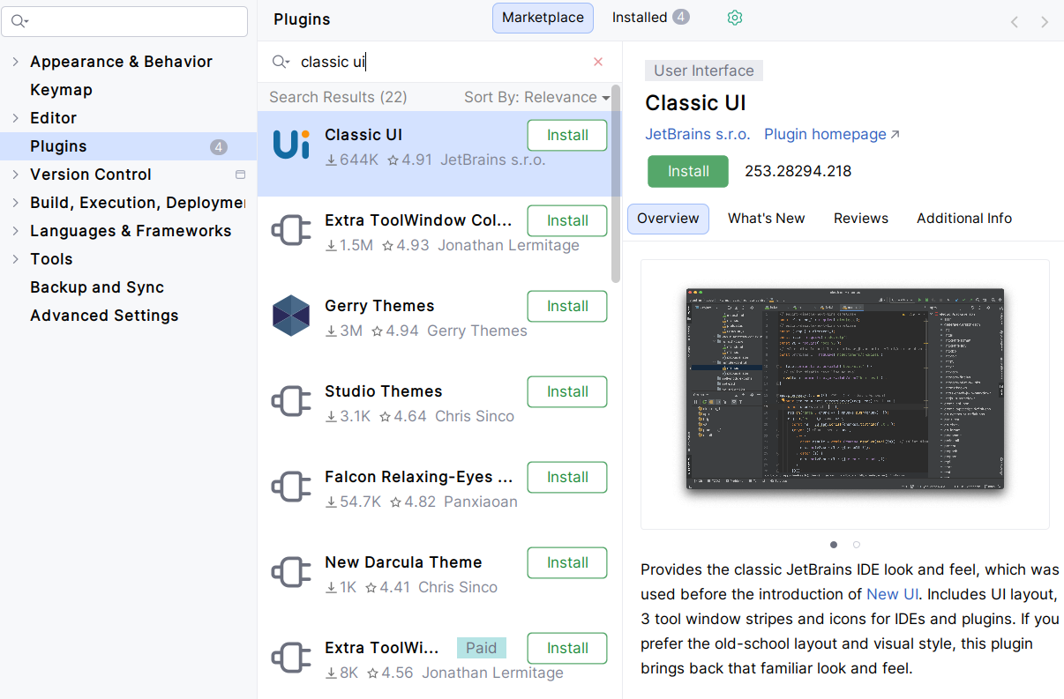Viewport: 1064px width, 699px height.
Task: Open the Reviews tab
Action: pos(860,219)
